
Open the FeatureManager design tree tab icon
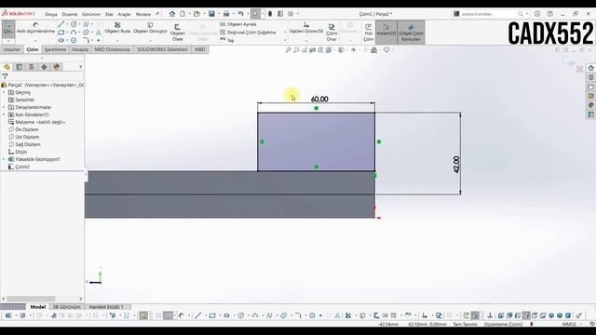tap(7, 67)
